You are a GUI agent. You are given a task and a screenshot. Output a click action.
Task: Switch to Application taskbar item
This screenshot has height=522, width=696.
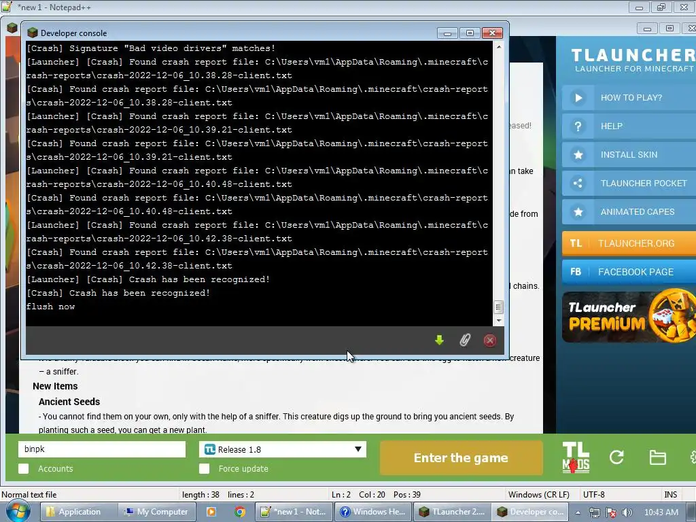[79, 512]
